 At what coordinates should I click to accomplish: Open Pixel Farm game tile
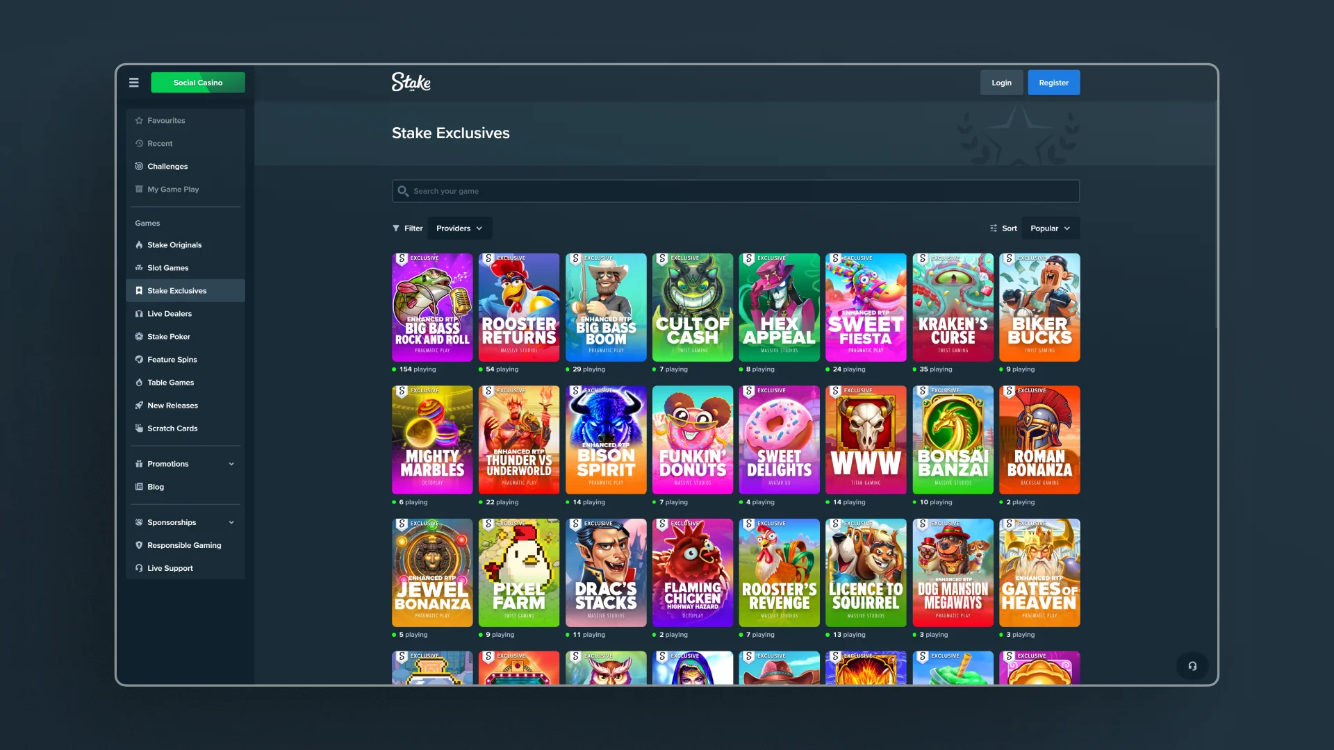(x=519, y=573)
